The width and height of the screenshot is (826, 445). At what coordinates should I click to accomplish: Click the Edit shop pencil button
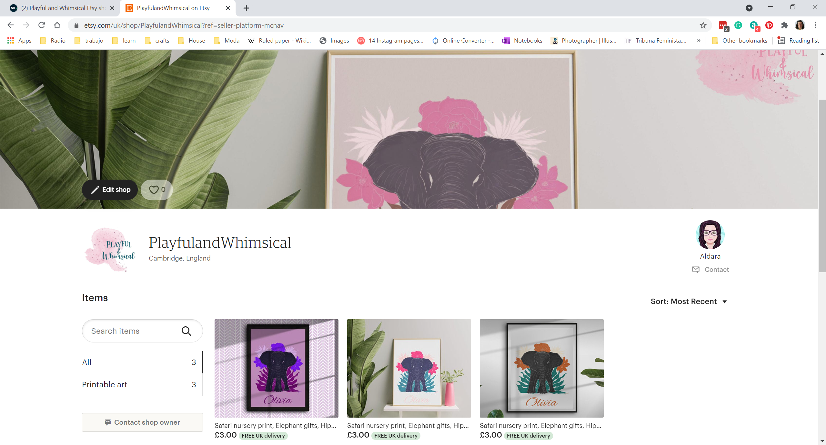click(110, 190)
